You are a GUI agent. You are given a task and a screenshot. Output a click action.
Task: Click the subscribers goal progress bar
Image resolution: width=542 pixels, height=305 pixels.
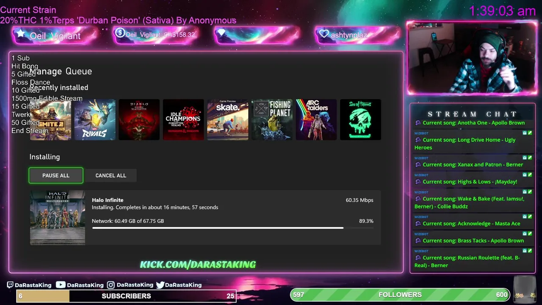(126, 296)
